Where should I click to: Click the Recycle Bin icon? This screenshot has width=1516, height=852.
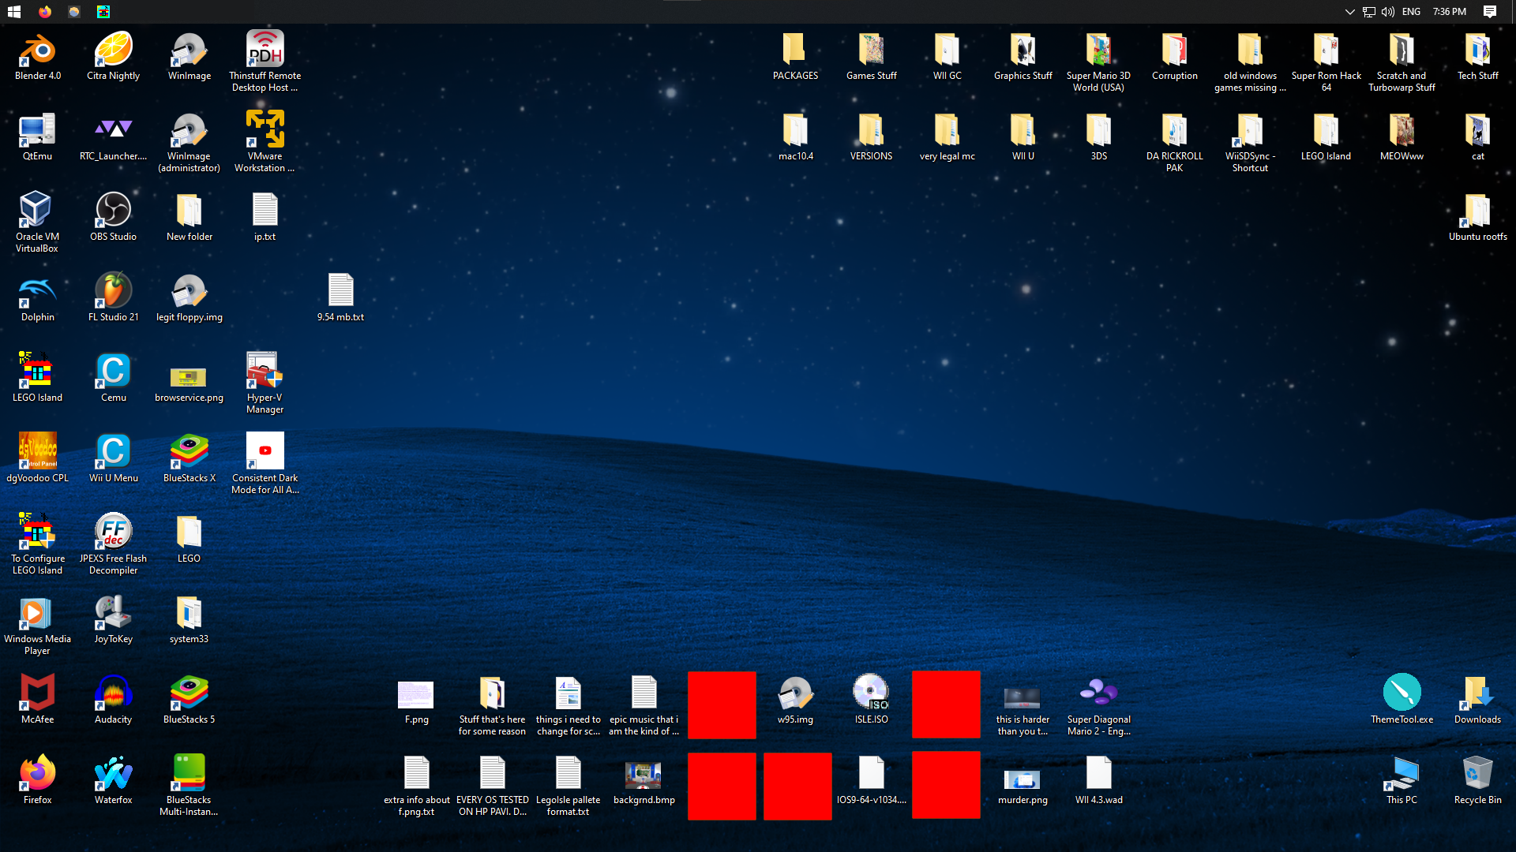coord(1477,775)
